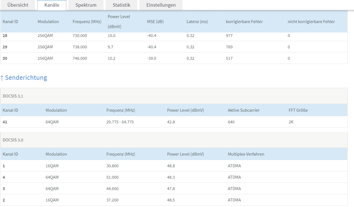Click frequency value 30.800
This screenshot has width=354, height=207.
tap(112, 166)
